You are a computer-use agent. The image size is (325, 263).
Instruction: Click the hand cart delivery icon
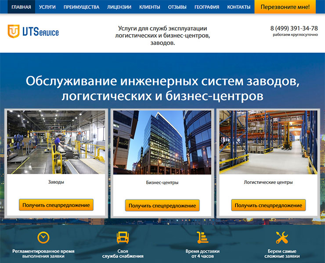(x=202, y=238)
